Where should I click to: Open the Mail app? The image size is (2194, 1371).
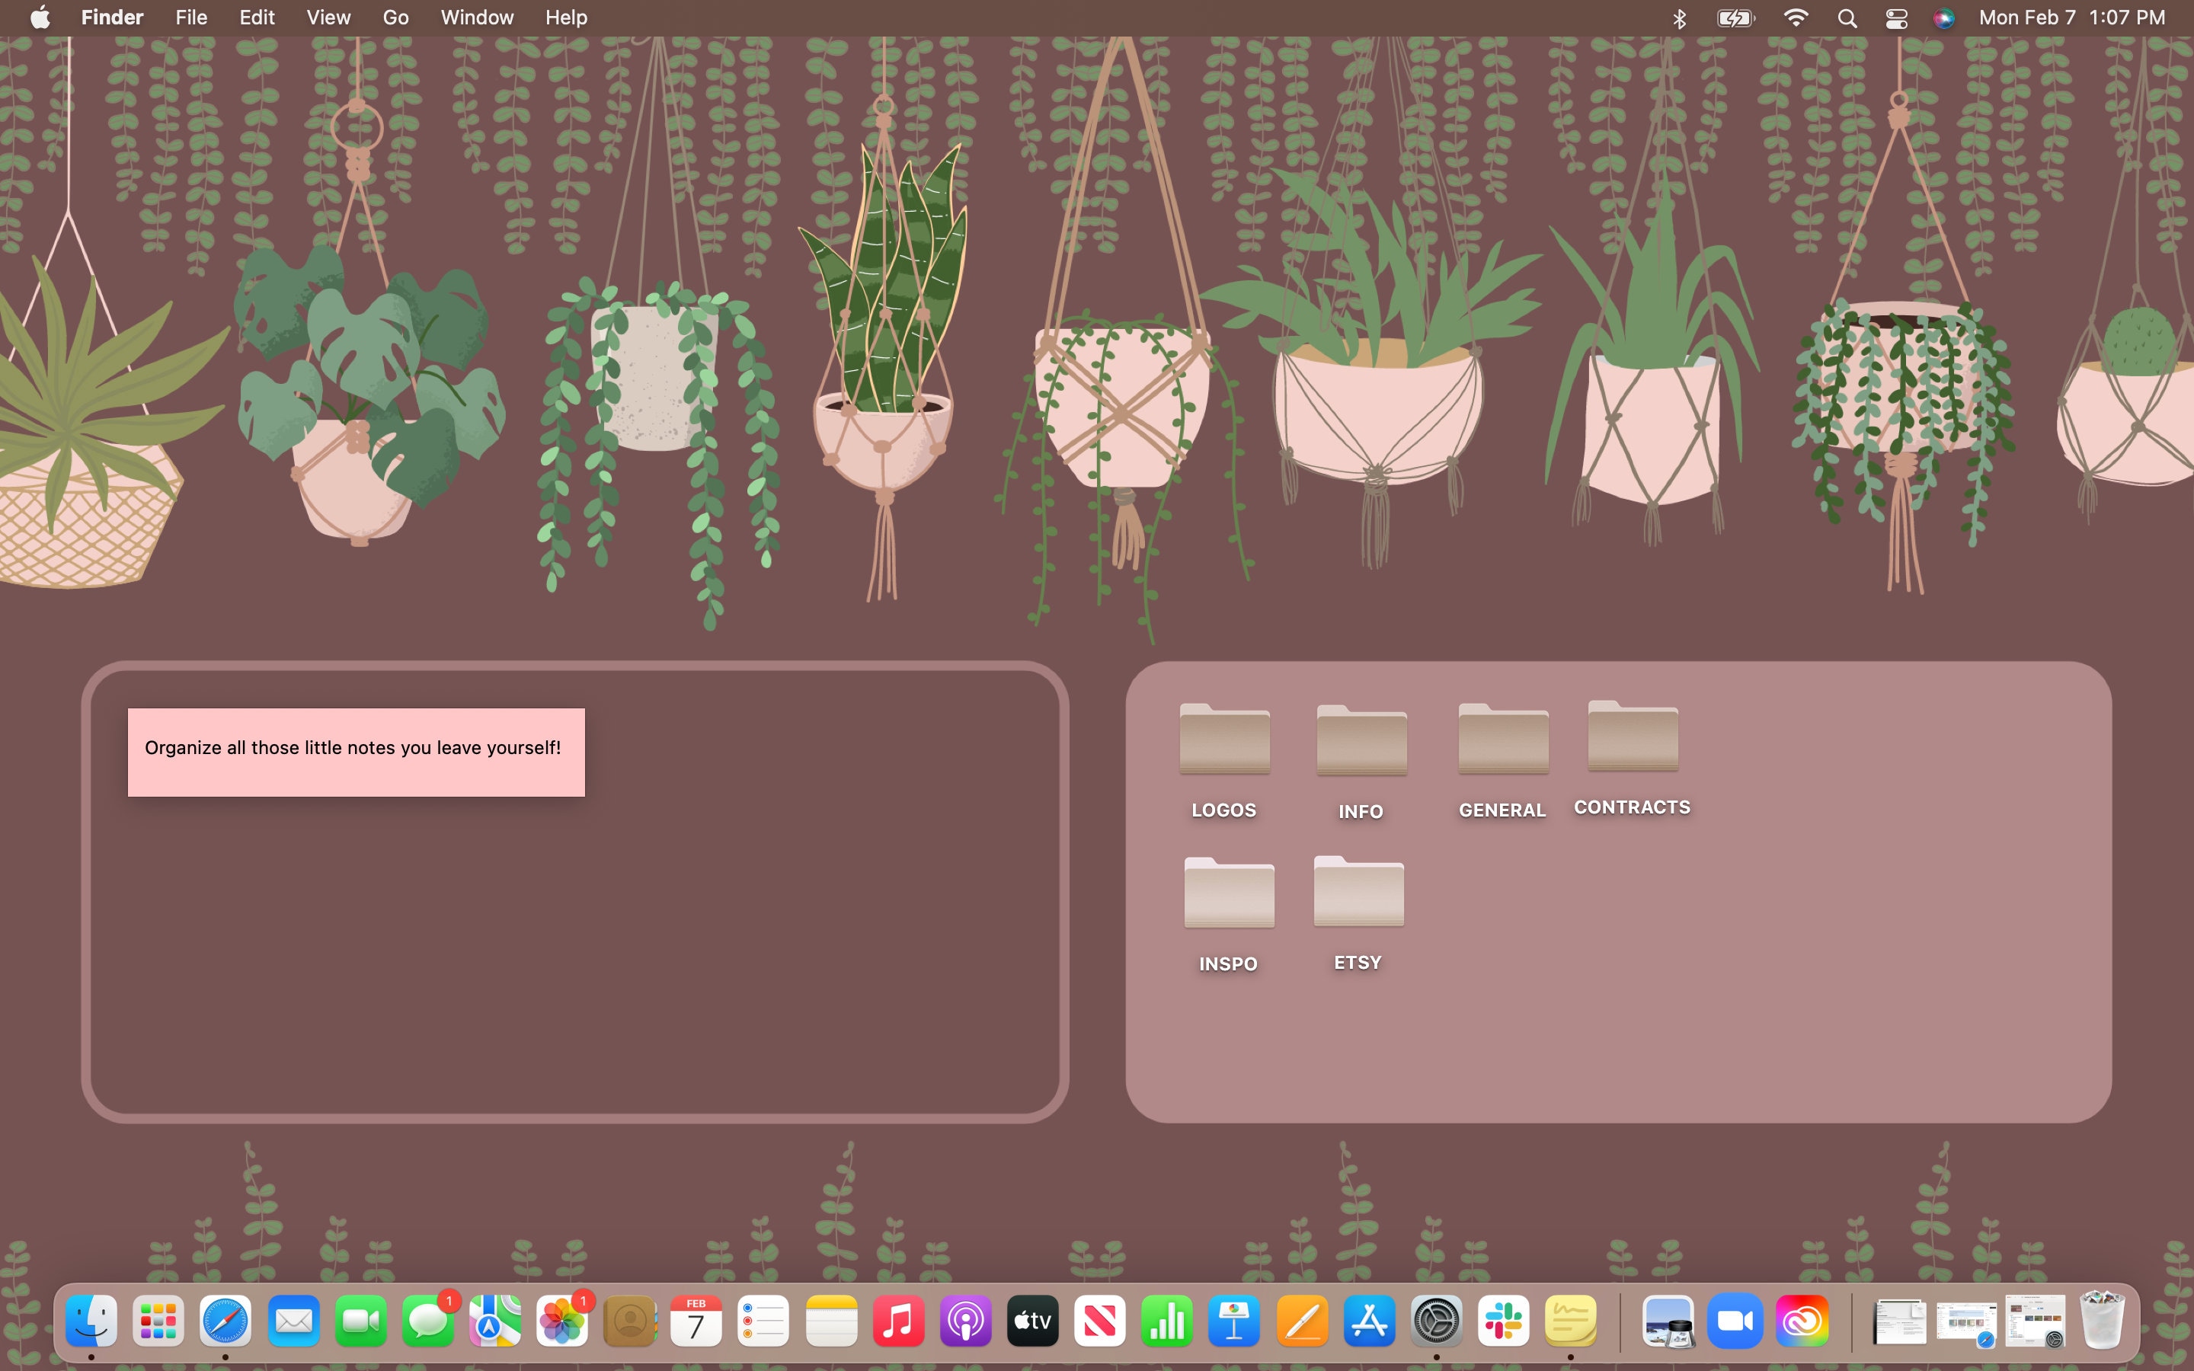click(293, 1321)
